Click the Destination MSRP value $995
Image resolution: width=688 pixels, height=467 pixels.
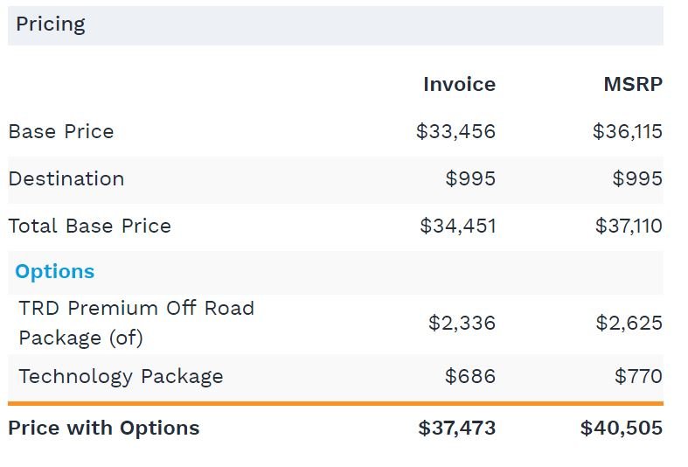coord(637,179)
